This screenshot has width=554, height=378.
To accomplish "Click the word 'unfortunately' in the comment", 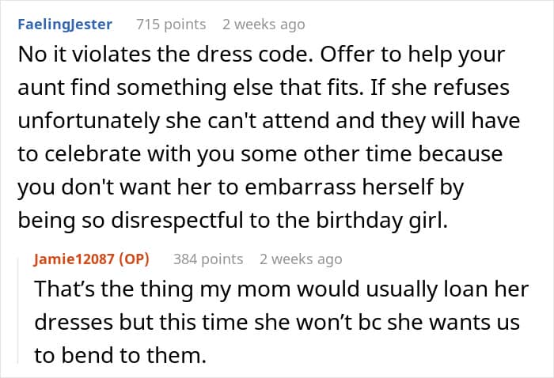I will (89, 121).
